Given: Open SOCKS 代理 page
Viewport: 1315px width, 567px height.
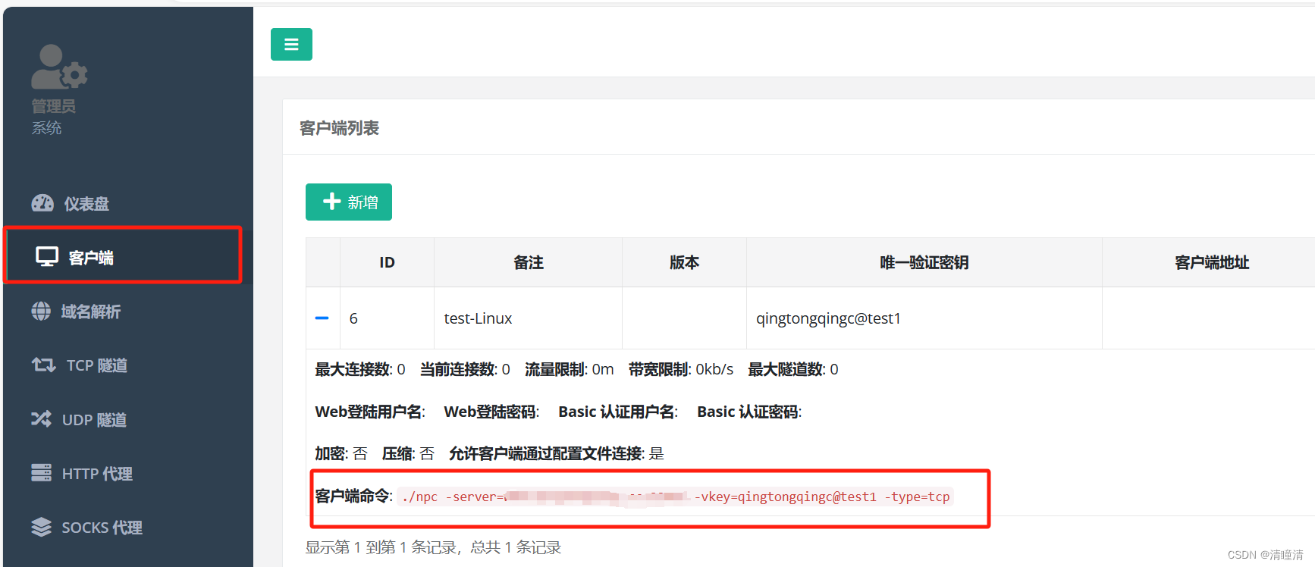Looking at the screenshot, I should point(128,527).
